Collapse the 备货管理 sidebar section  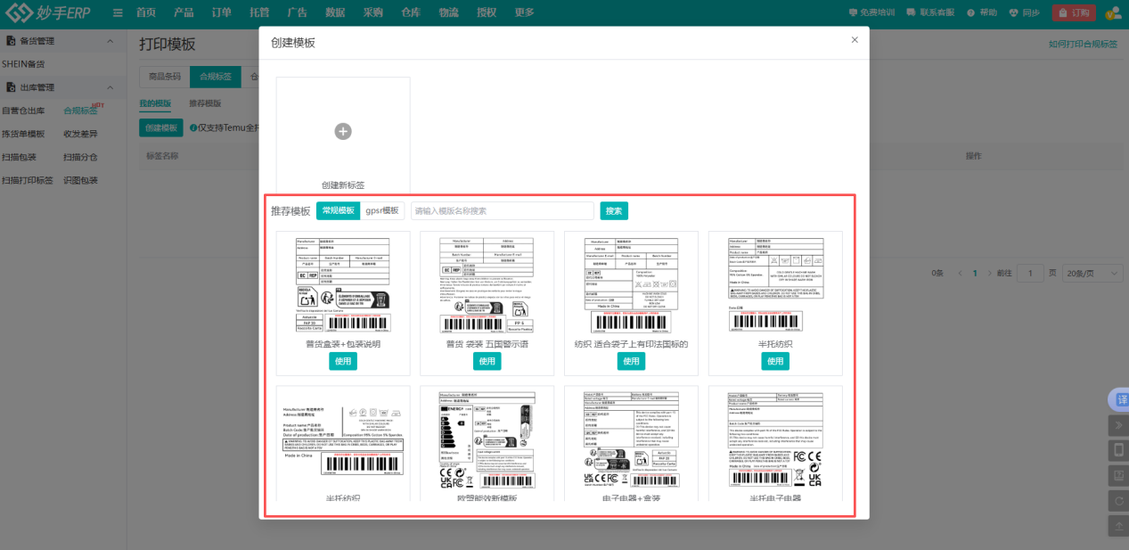[x=110, y=41]
